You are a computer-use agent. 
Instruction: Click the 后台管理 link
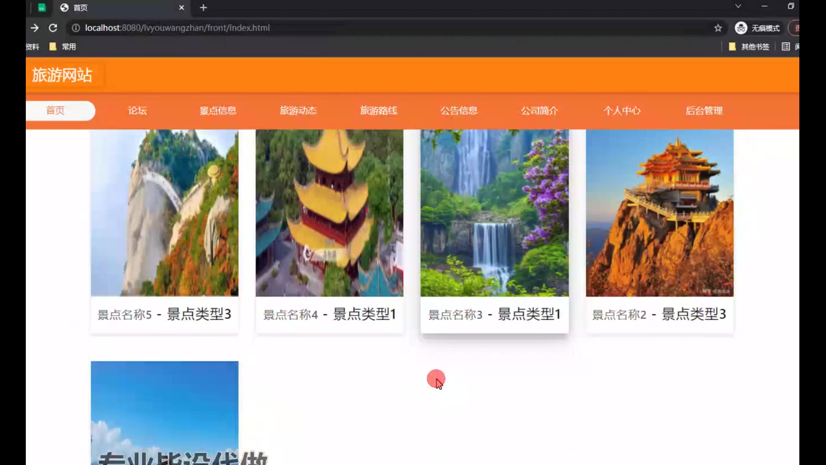[x=704, y=111]
